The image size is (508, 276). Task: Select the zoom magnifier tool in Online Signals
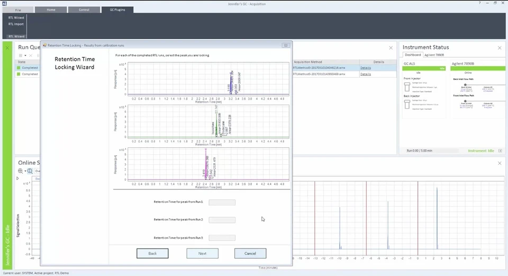click(30, 171)
